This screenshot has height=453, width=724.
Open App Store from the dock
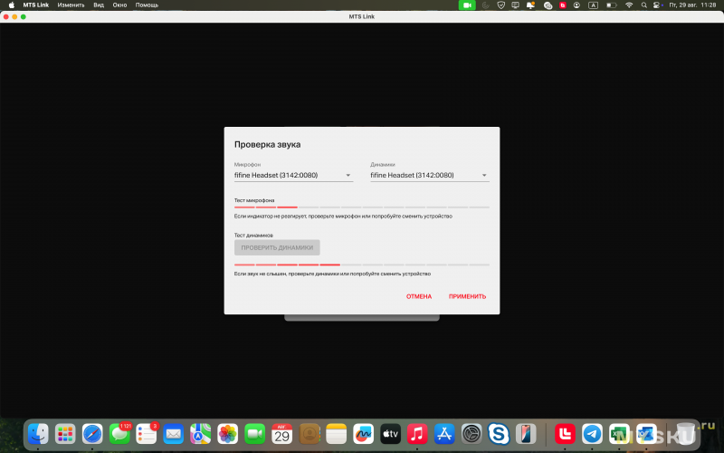pyautogui.click(x=444, y=434)
